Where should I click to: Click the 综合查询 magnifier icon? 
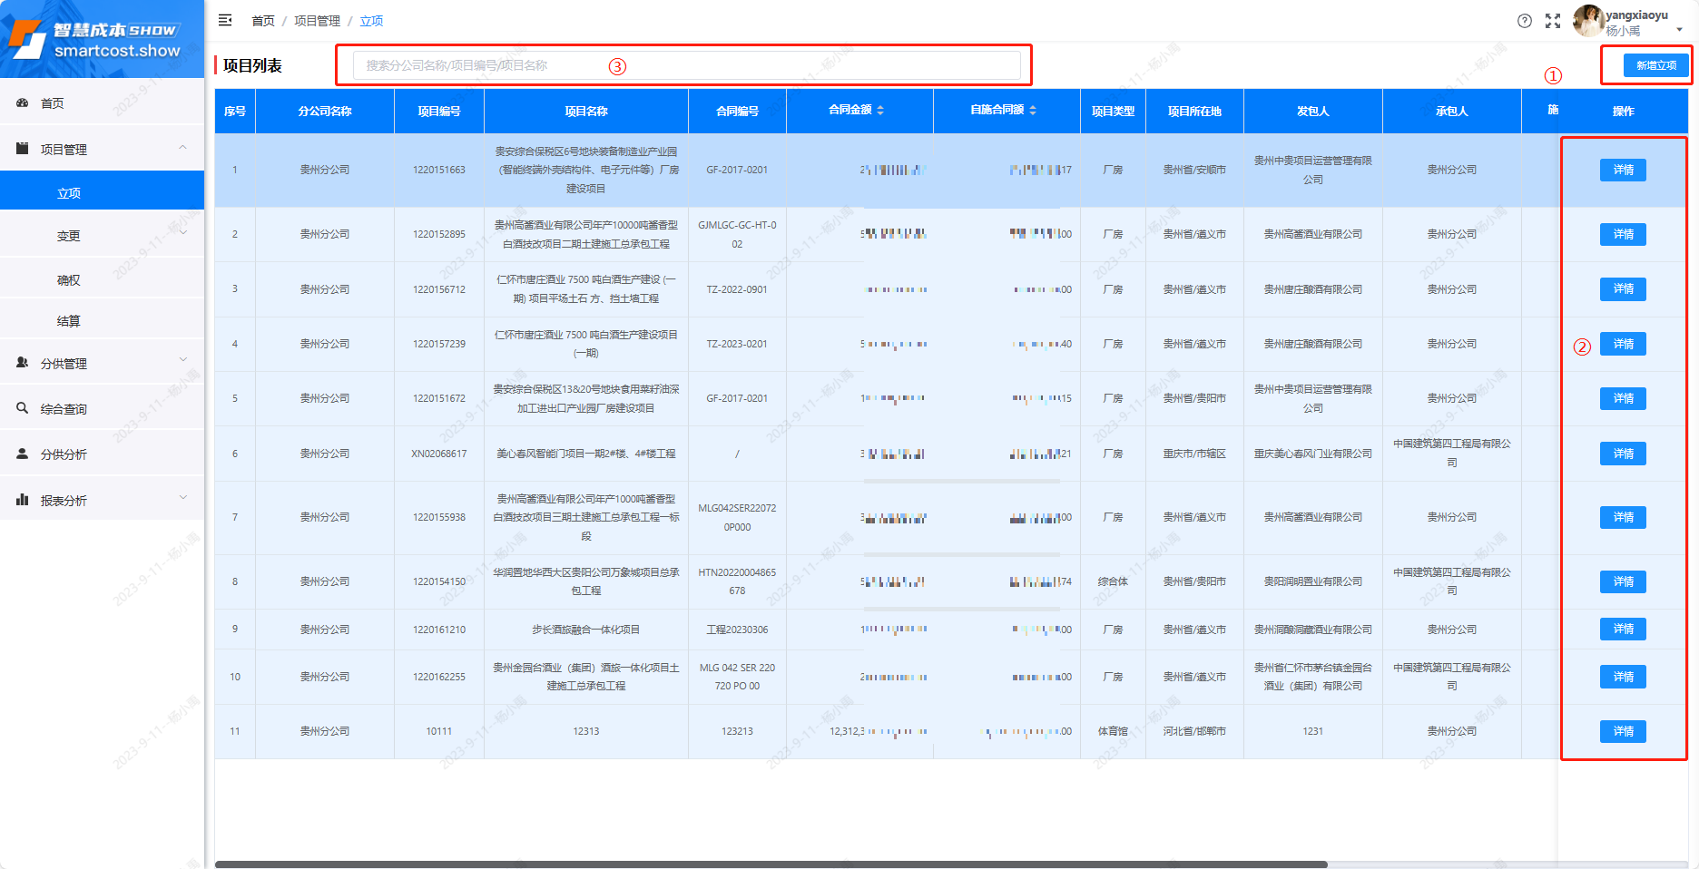tap(23, 408)
